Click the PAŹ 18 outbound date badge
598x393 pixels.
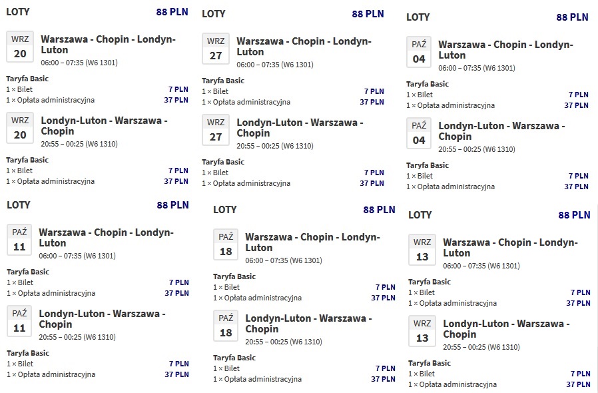(x=226, y=244)
